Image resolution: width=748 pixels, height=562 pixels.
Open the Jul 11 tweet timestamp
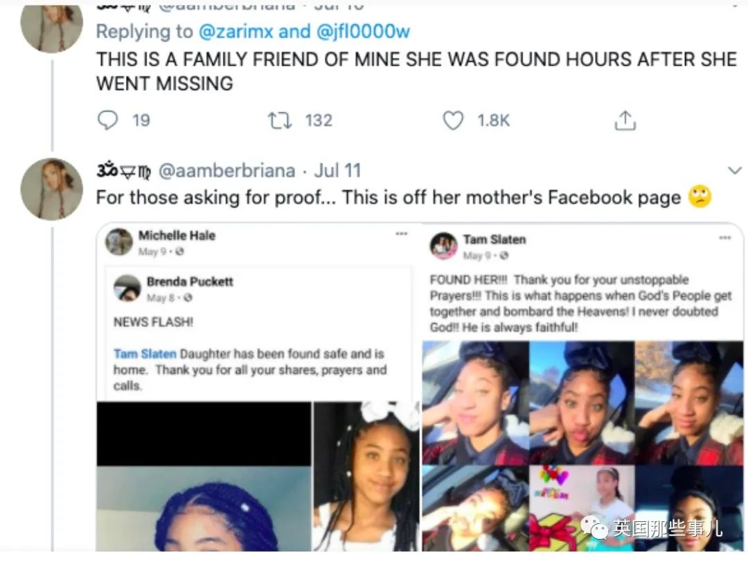(337, 170)
